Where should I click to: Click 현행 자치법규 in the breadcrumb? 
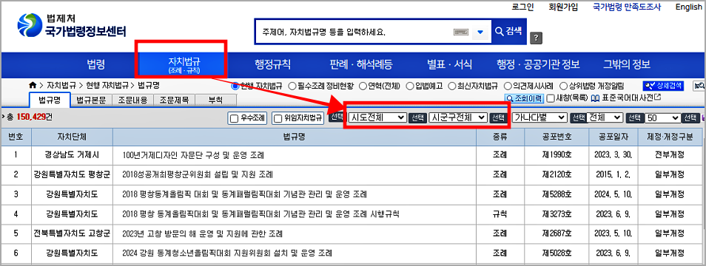tap(107, 85)
